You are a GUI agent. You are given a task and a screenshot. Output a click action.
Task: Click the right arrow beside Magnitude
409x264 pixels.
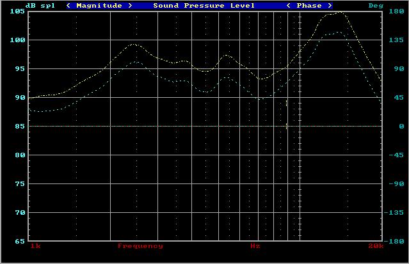tap(130, 6)
